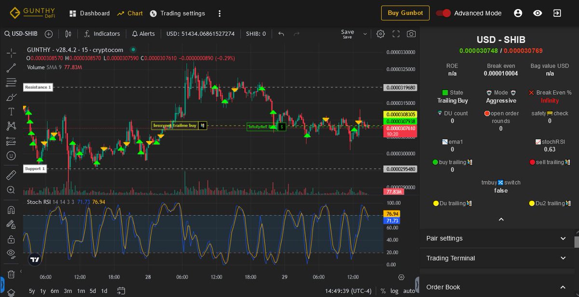Open the Dashboard page

click(89, 13)
